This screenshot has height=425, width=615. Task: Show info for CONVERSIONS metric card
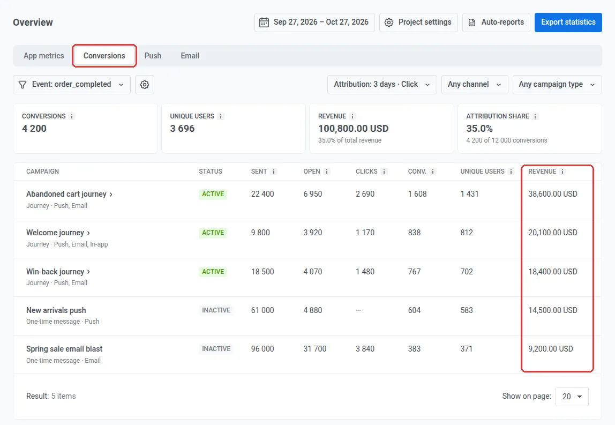pos(71,116)
